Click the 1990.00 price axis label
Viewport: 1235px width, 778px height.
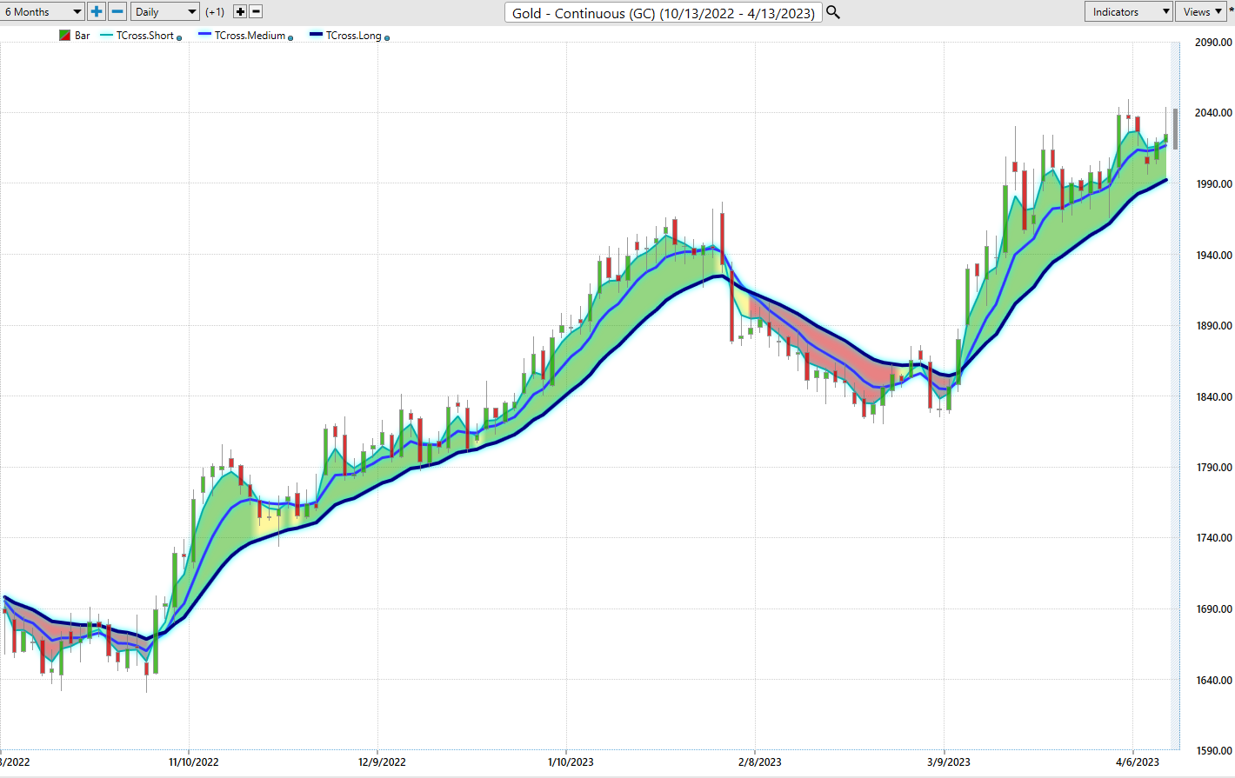[x=1213, y=184]
